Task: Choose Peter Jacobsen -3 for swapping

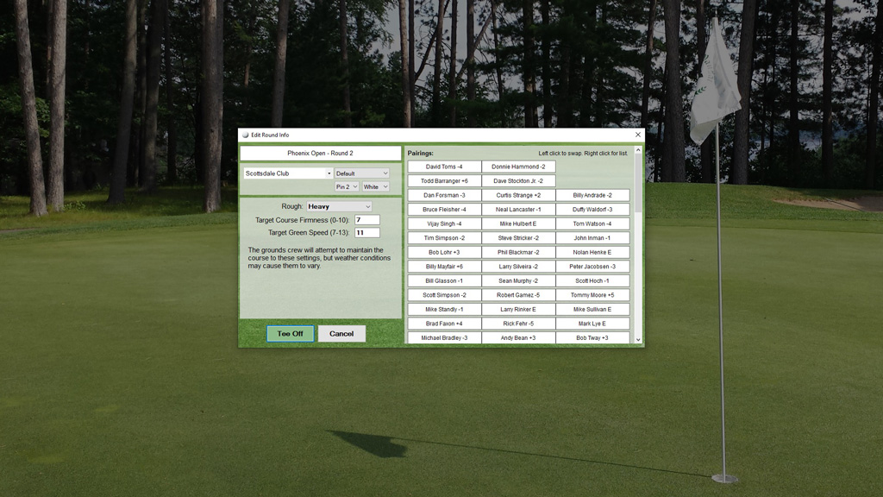Action: 592,267
